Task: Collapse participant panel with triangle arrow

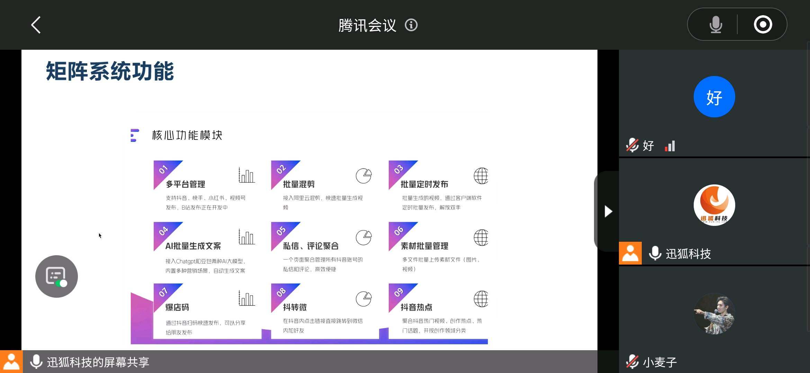Action: (x=608, y=211)
